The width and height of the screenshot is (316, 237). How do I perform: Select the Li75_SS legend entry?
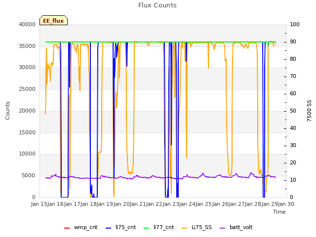pyautogui.click(x=197, y=227)
